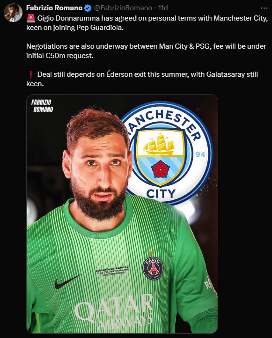
Task: Click the PSG badge on the jersey
Action: [x=153, y=268]
